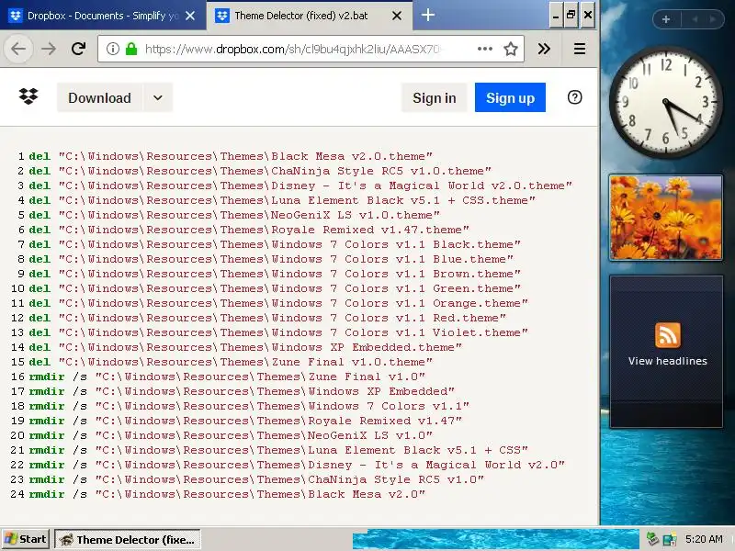Click the 5:20 AM taskbar clock
The height and width of the screenshot is (551, 735).
pyautogui.click(x=704, y=539)
